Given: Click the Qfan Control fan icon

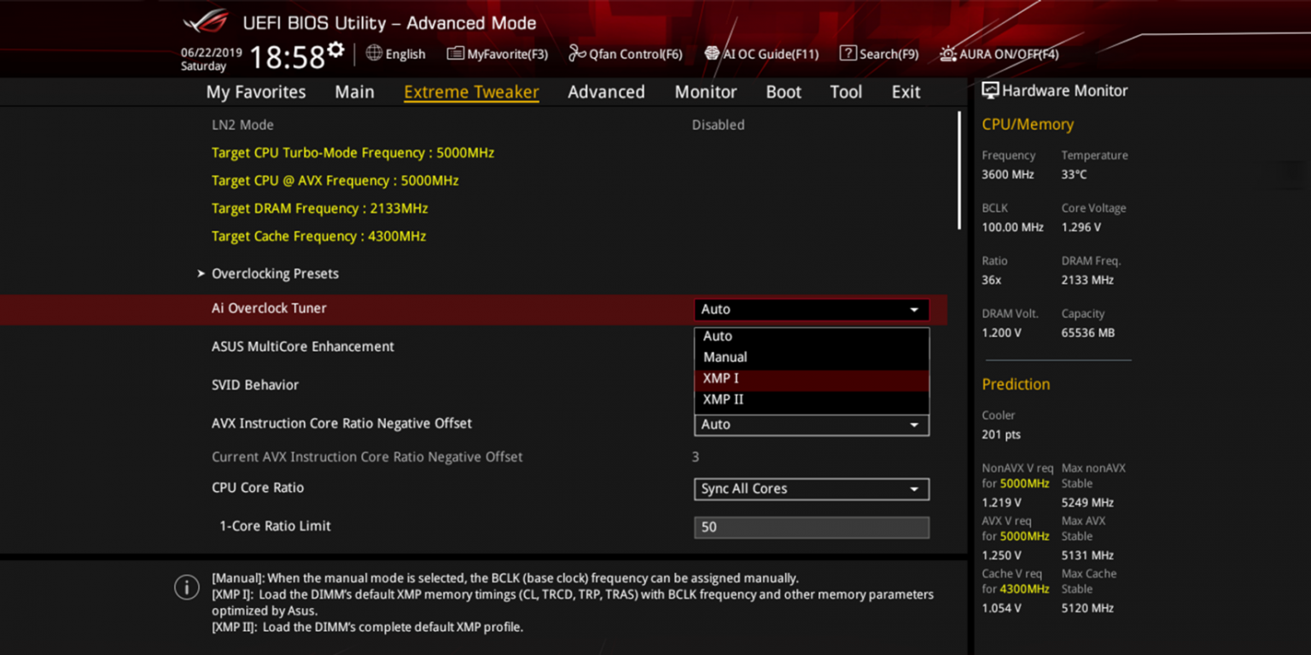Looking at the screenshot, I should [577, 54].
